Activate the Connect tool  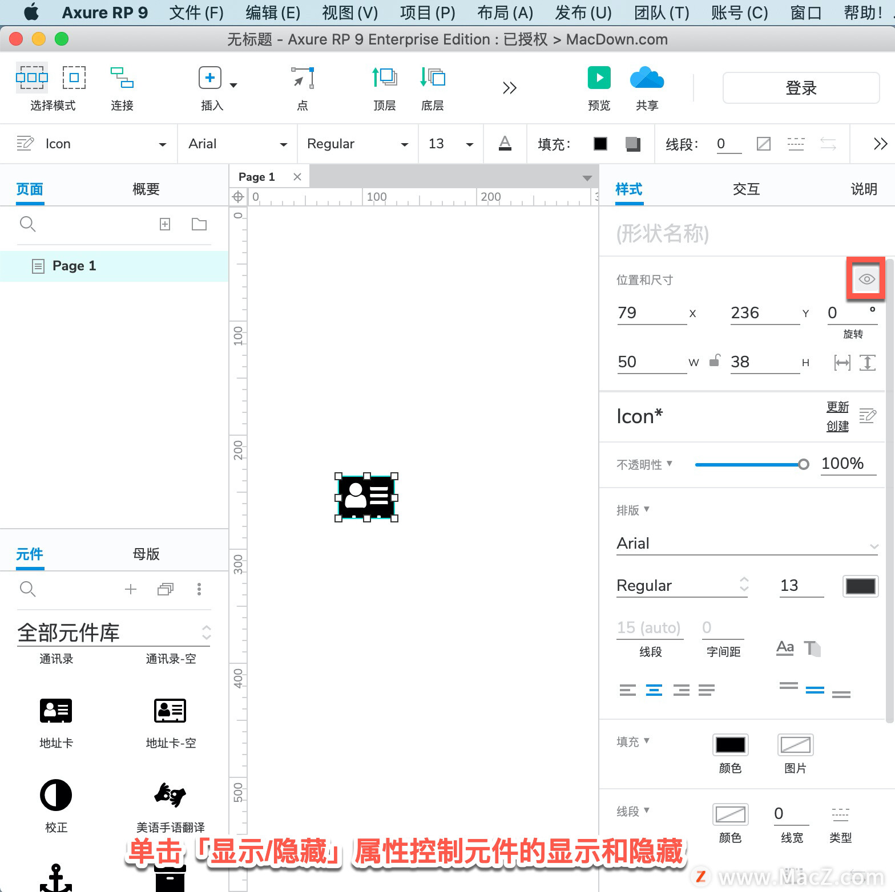[x=122, y=78]
